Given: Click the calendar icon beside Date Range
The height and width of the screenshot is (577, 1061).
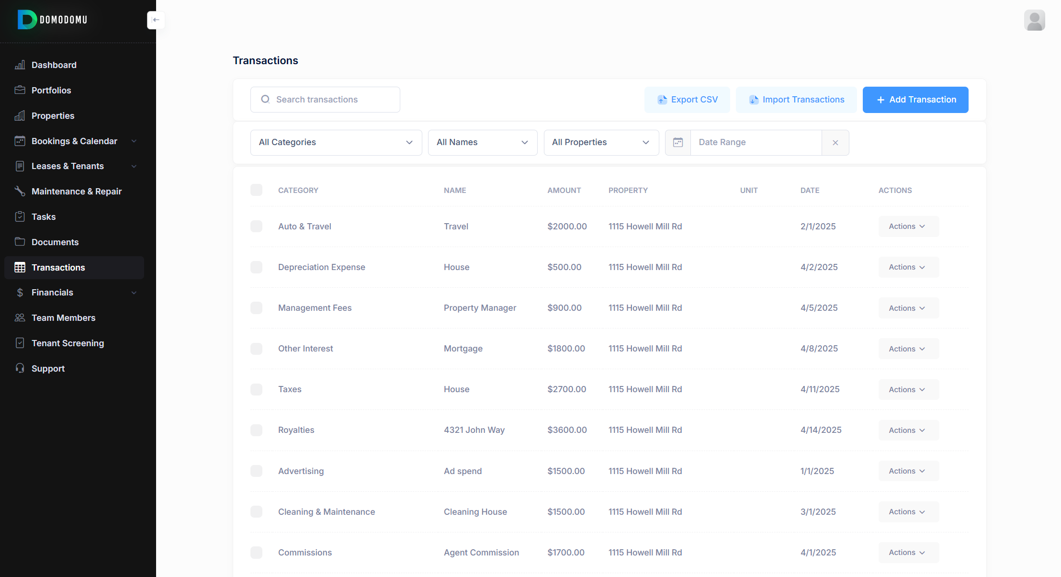Looking at the screenshot, I should (x=678, y=143).
